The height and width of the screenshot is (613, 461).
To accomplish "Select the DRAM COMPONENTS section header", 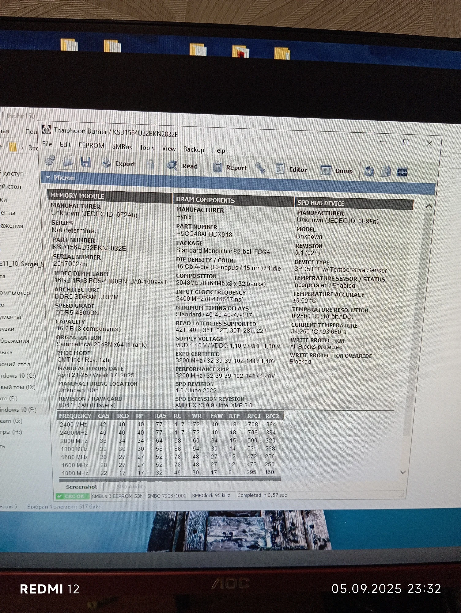I will pyautogui.click(x=234, y=200).
